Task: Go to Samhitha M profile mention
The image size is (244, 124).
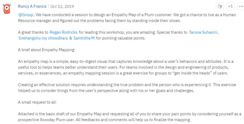Action: [84, 38]
